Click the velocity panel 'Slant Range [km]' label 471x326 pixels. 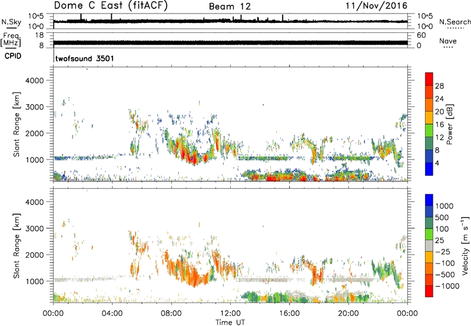coord(16,246)
